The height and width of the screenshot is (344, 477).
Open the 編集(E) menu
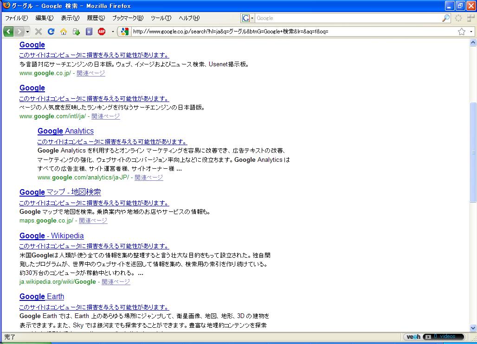(45, 18)
